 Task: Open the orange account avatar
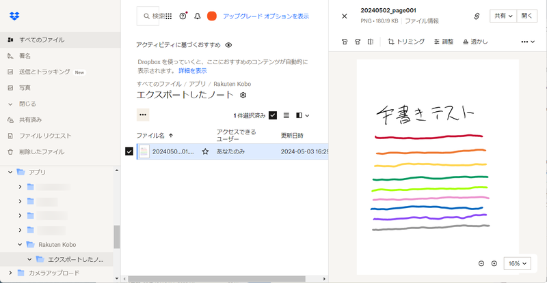click(x=212, y=16)
